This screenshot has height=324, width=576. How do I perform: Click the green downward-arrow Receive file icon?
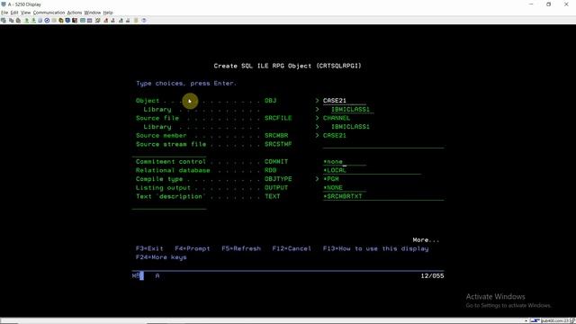point(33,21)
